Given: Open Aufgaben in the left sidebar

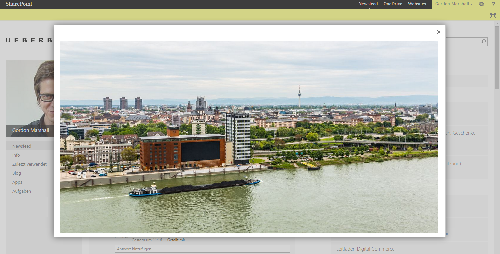Looking at the screenshot, I should 22,191.
